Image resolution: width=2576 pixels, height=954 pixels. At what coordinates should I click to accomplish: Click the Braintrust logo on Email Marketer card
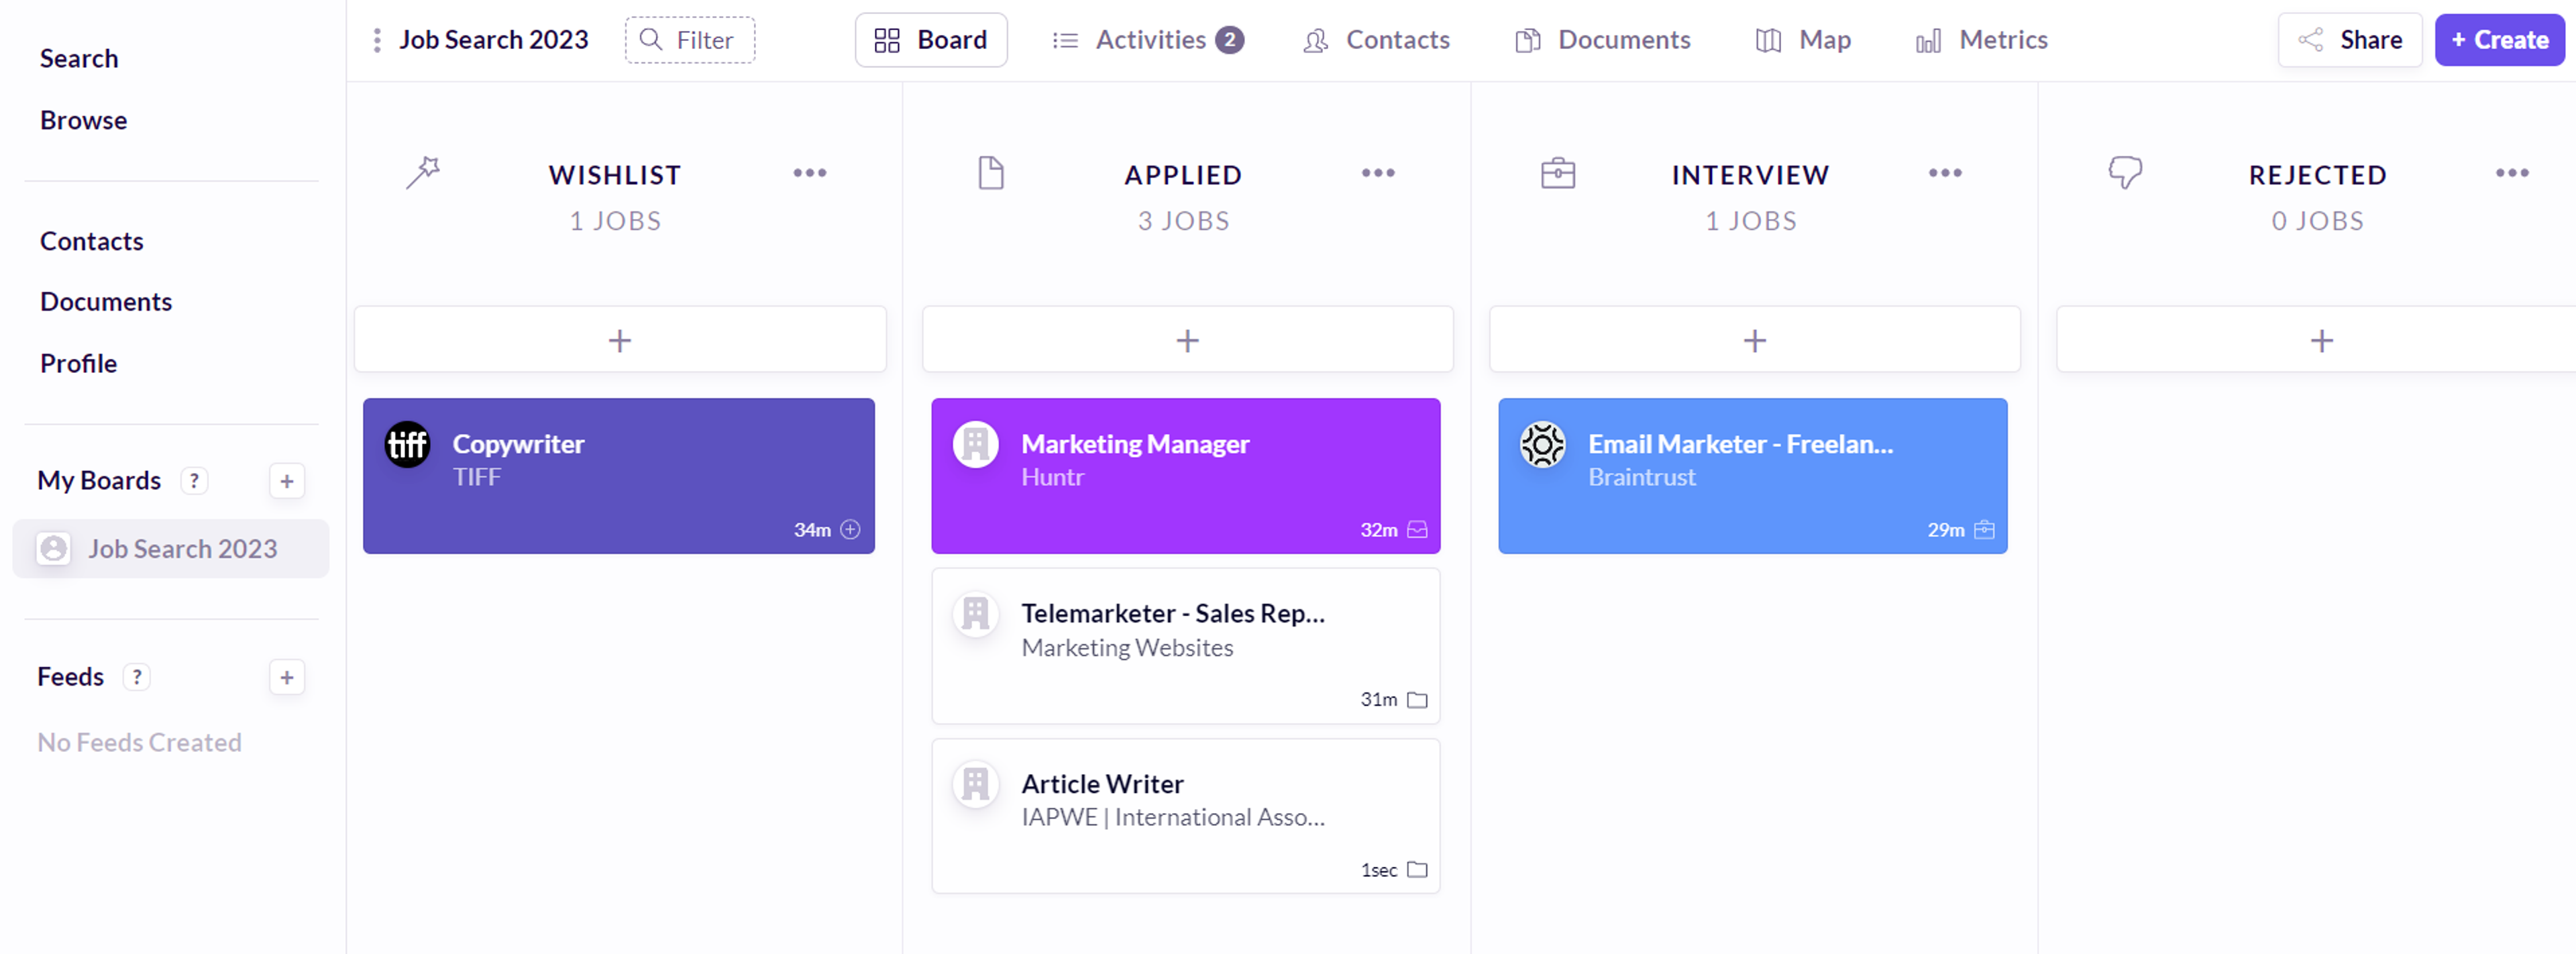coord(1542,445)
